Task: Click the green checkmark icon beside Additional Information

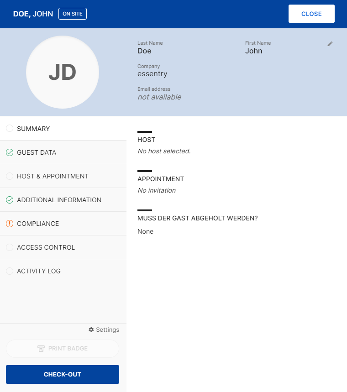Action: pos(10,200)
